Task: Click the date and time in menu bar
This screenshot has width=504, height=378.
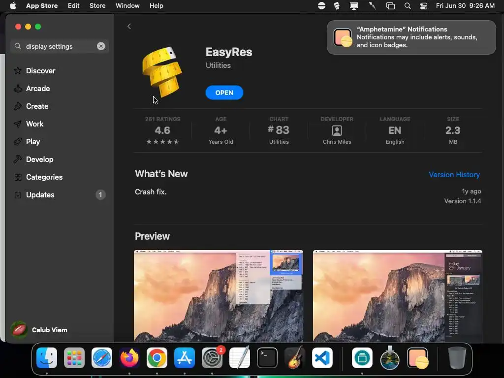Action: coord(465,6)
